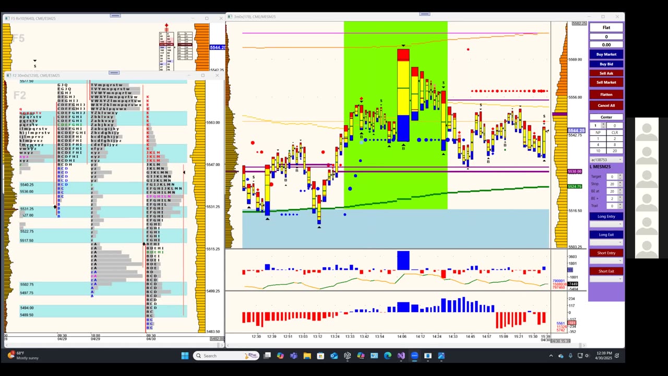Close the F5 Rv10 ESM25 chart window
Viewport: 668px width, 376px height.
221,18
